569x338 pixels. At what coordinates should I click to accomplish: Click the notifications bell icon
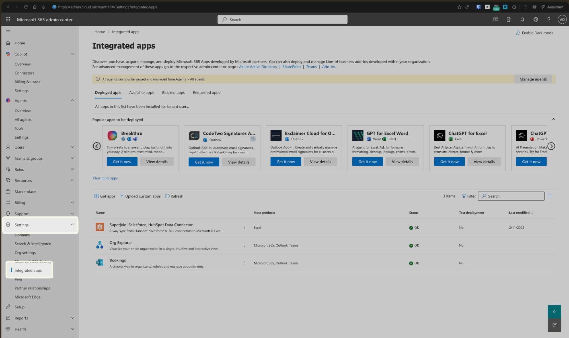(x=522, y=19)
